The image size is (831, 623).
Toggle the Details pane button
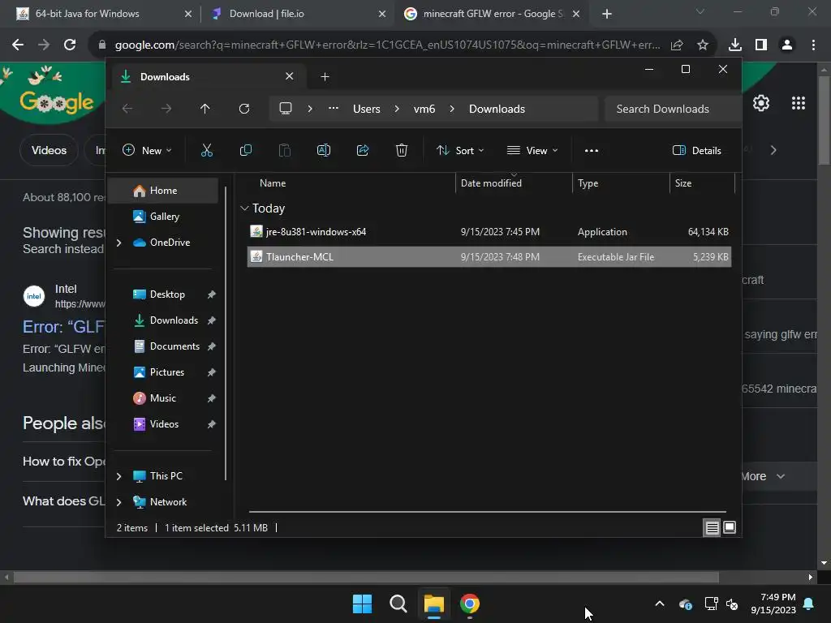pyautogui.click(x=696, y=150)
